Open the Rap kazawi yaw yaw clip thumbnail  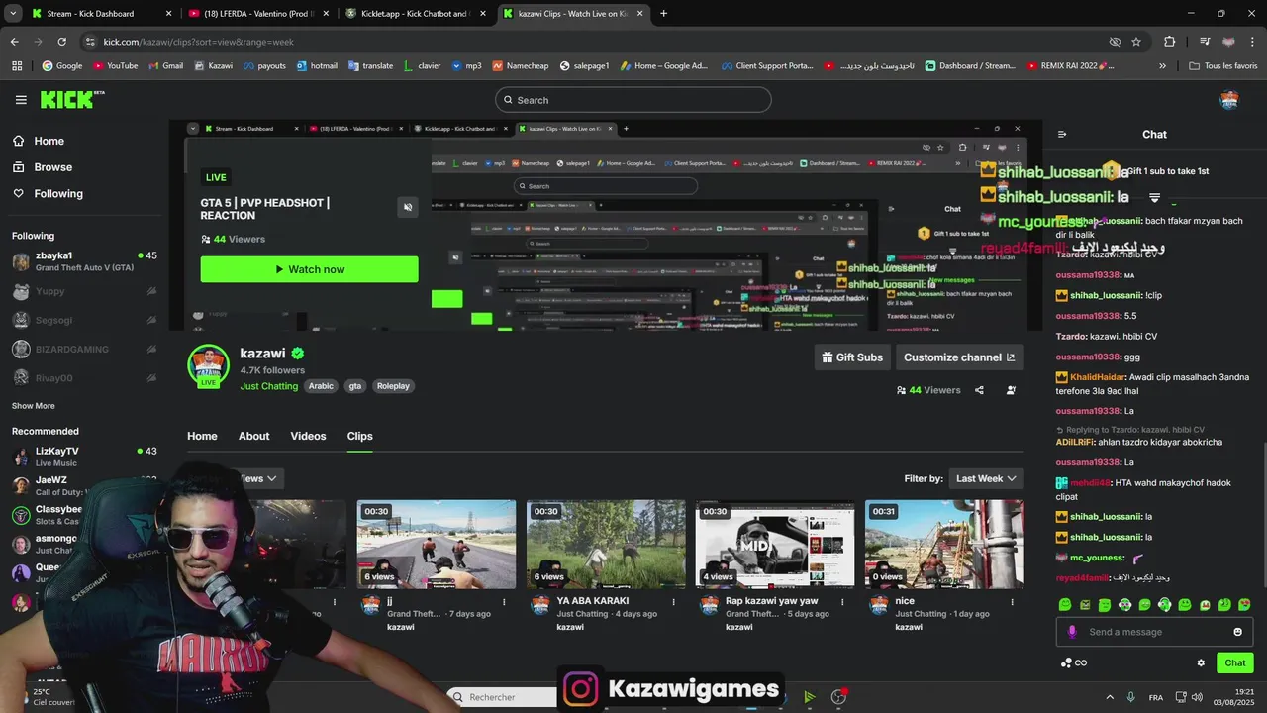775,544
